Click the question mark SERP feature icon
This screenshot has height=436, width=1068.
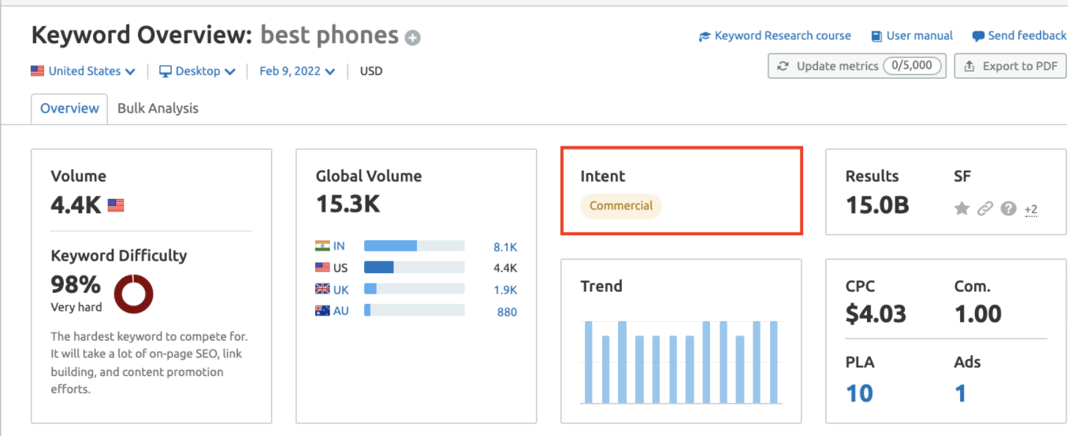(x=1008, y=209)
